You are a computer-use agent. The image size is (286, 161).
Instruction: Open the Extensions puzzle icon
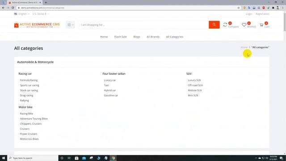(x=273, y=8)
